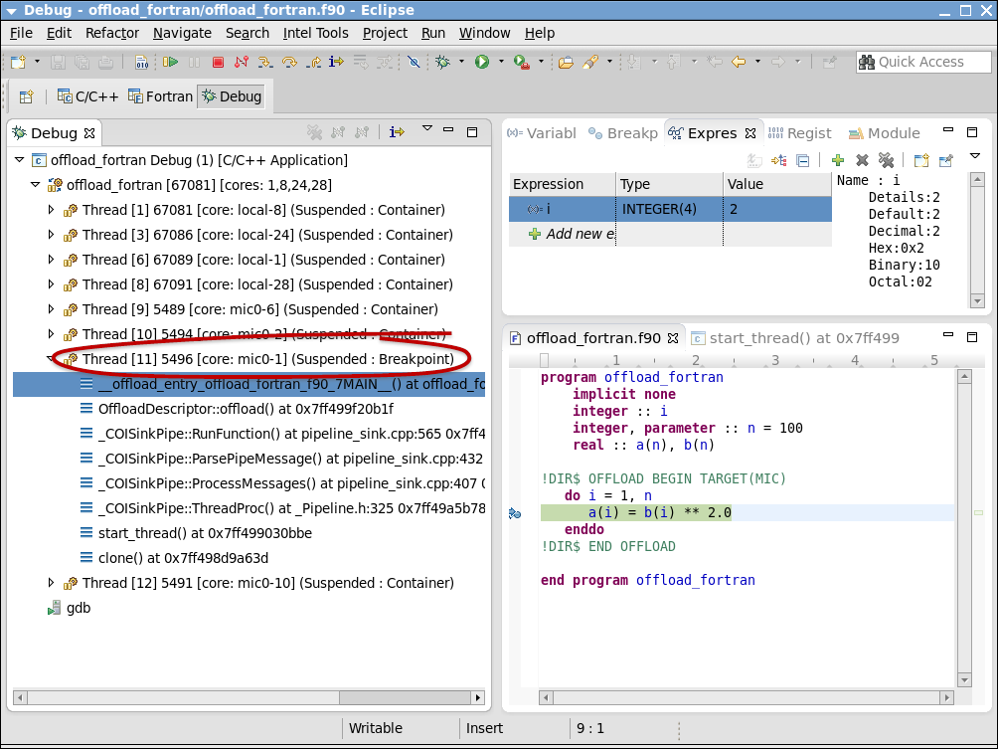Open the New wizard dropdown arrow

pyautogui.click(x=37, y=62)
